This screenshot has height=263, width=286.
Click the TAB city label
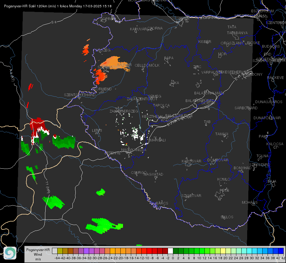pos(207,122)
